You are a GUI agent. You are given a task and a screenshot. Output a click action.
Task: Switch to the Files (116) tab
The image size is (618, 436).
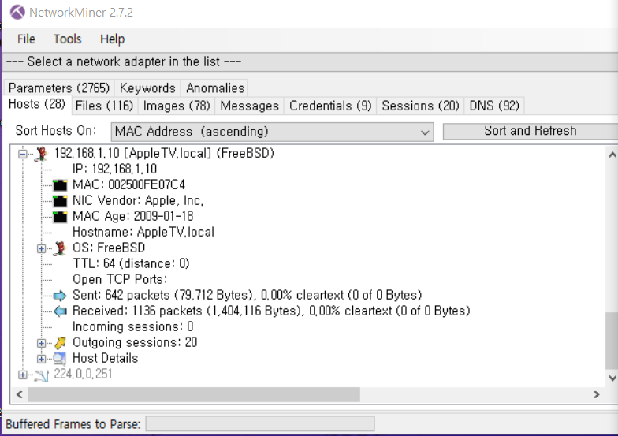(104, 106)
